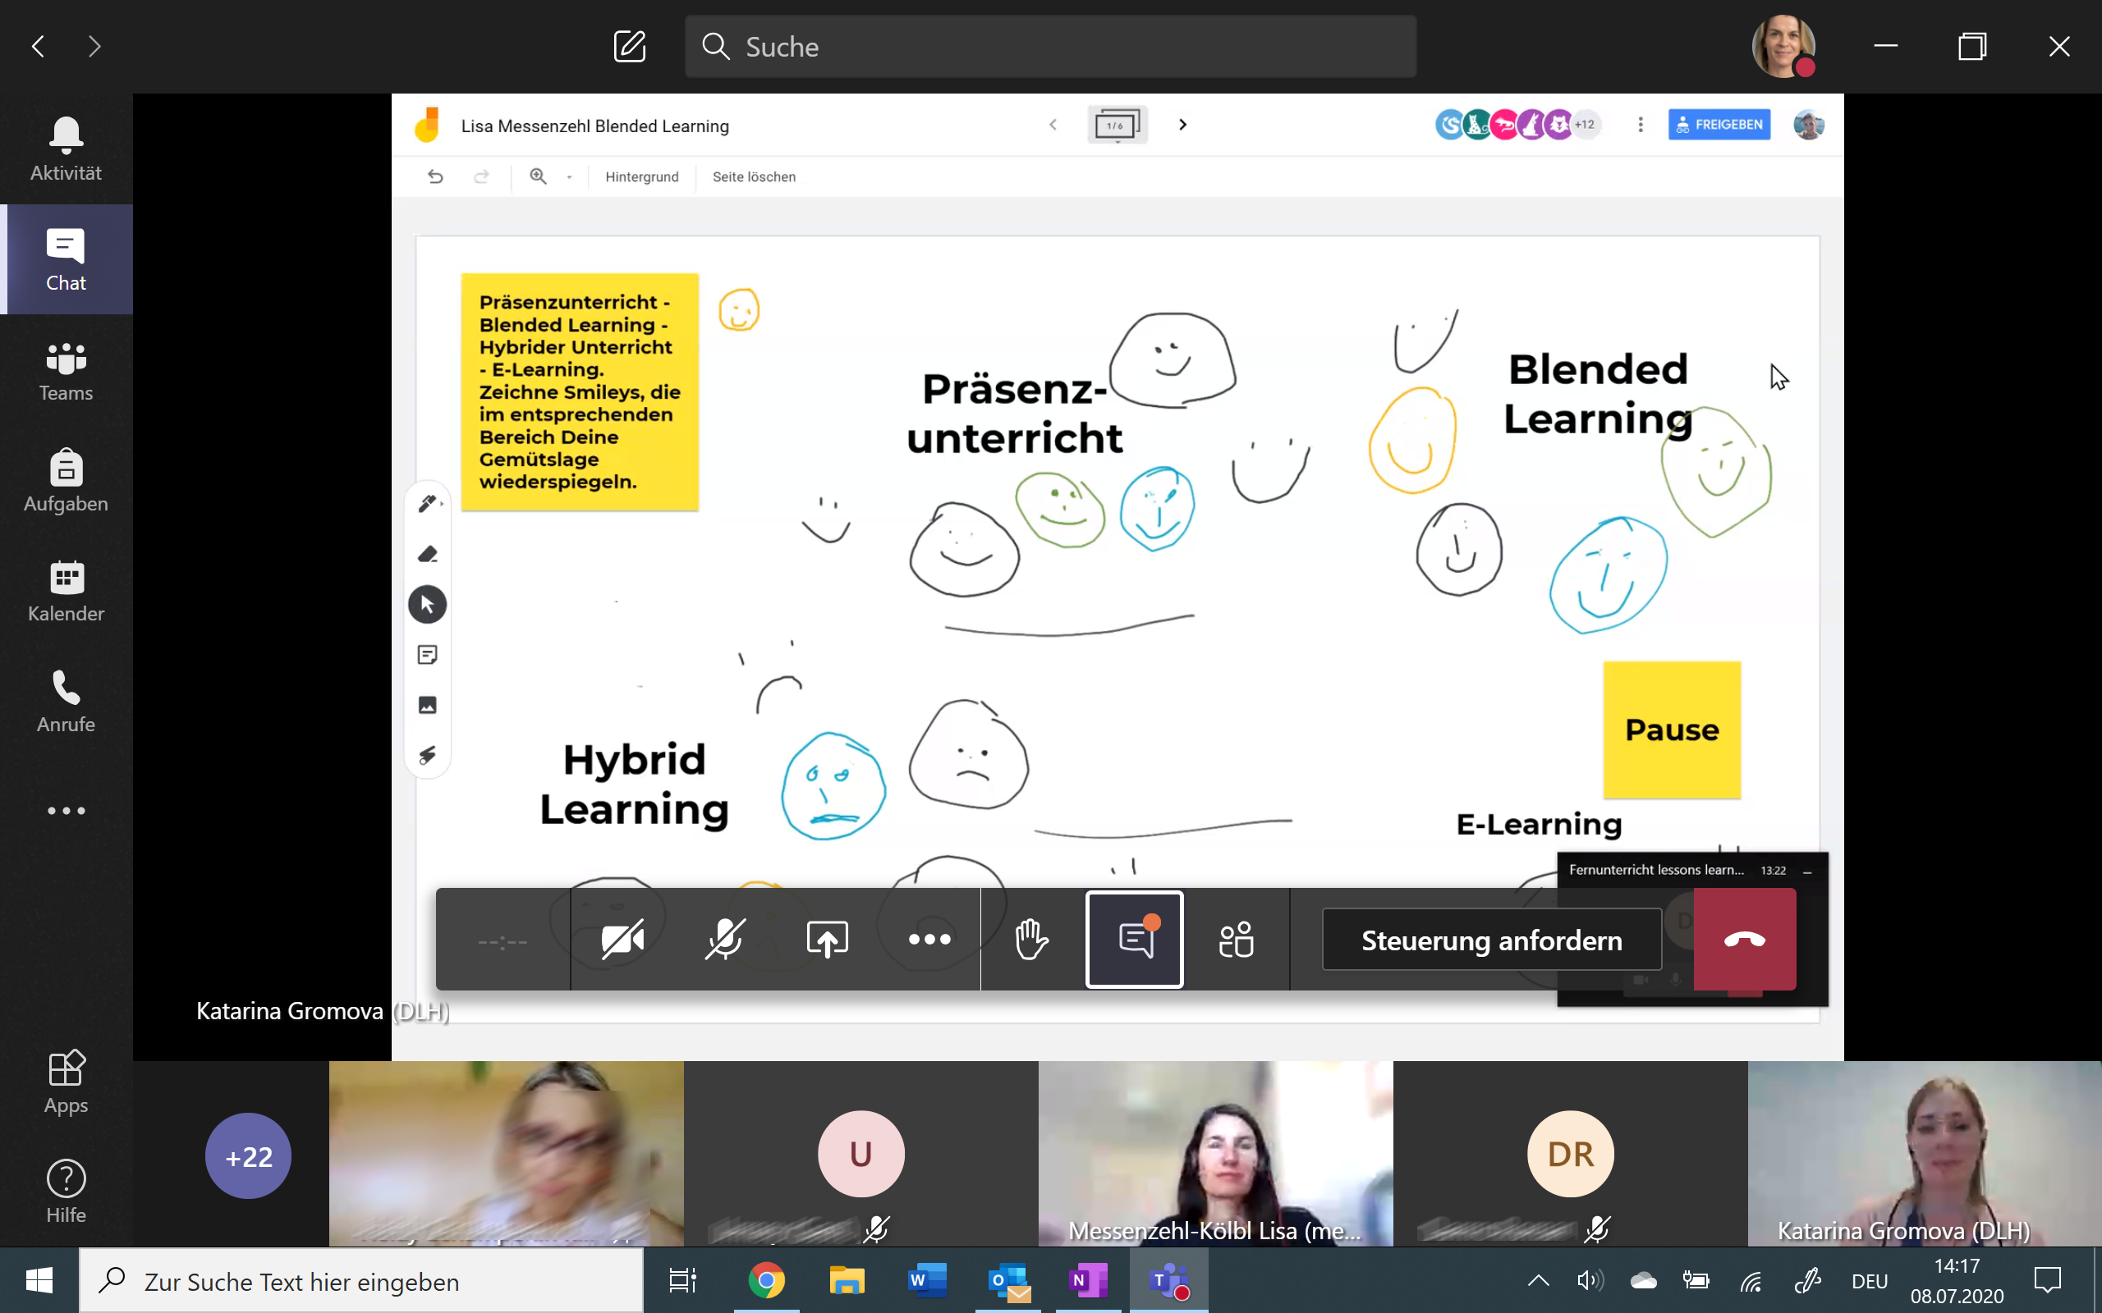Viewport: 2102px width, 1313px height.
Task: Click the Steuerung anfordern button
Action: click(1490, 940)
